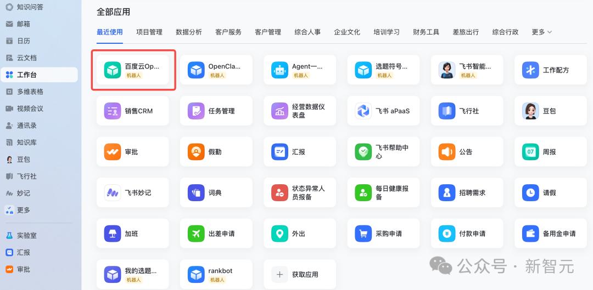Viewport: 593px width, 290px height.
Task: Open the 综合人事 tab
Action: (x=307, y=32)
